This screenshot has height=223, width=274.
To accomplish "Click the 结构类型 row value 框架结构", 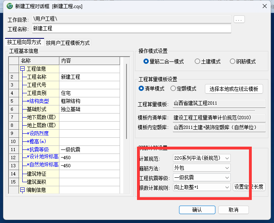I will (x=89, y=101).
